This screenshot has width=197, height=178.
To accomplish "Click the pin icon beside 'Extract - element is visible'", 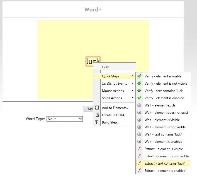I will (x=139, y=149).
